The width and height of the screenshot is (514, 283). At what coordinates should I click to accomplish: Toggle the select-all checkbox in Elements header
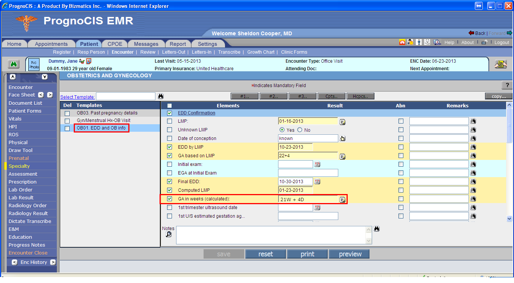click(169, 105)
